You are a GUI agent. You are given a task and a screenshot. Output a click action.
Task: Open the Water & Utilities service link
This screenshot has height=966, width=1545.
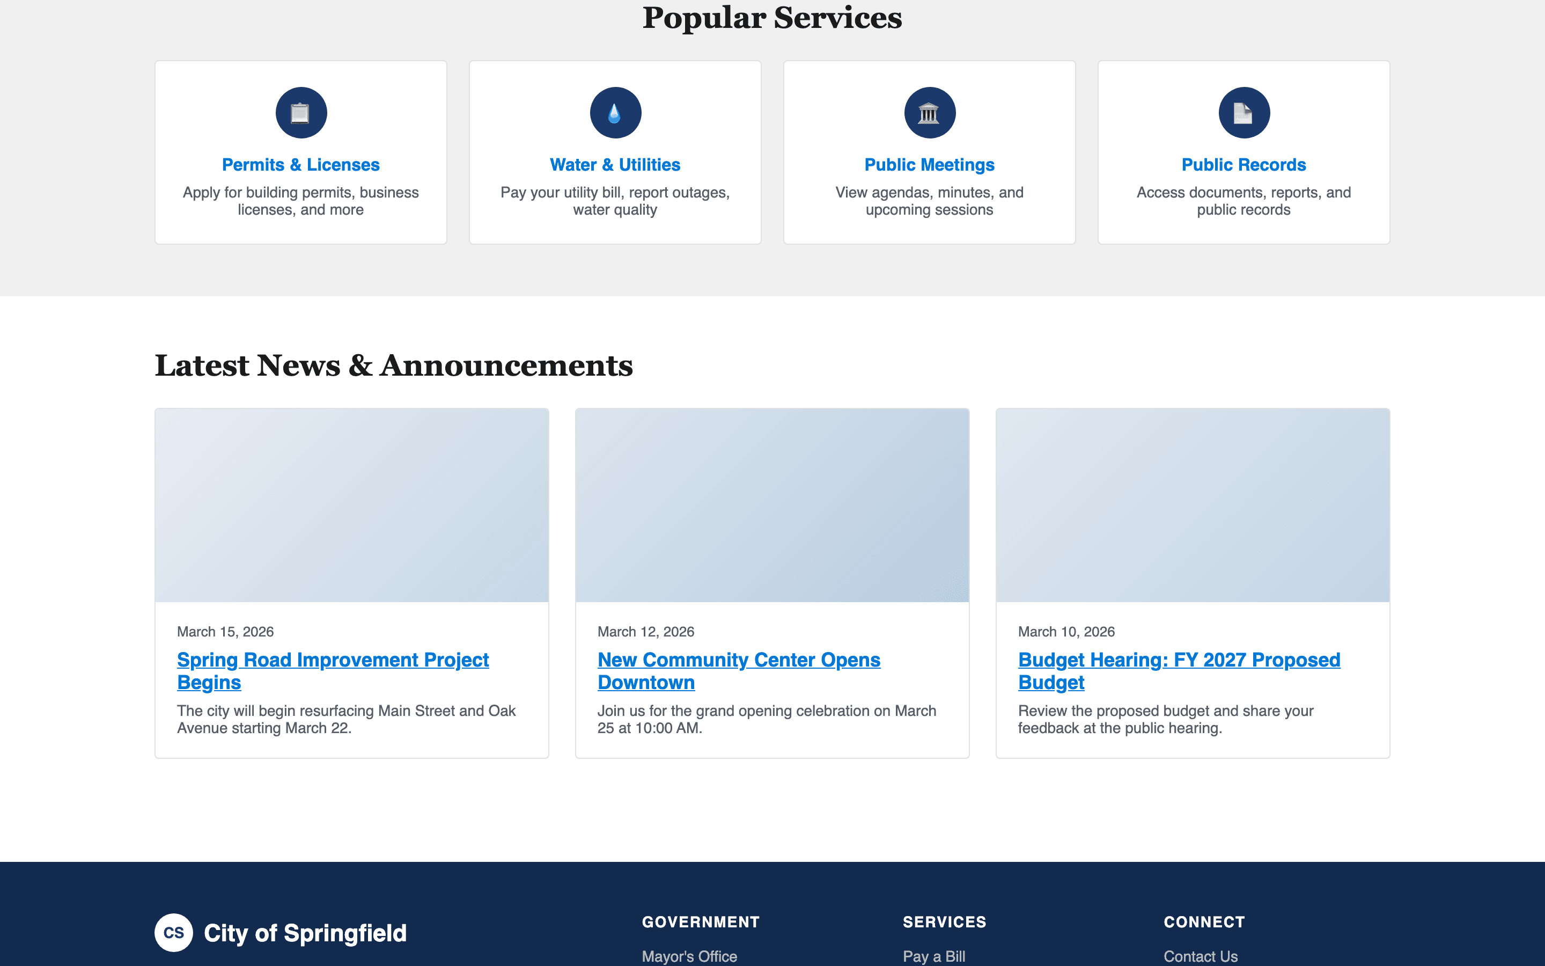tap(615, 164)
